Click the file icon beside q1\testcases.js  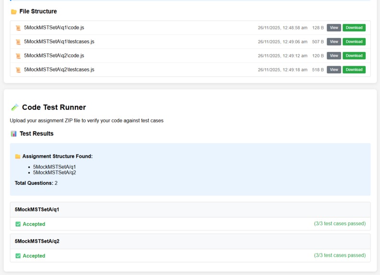18,42
